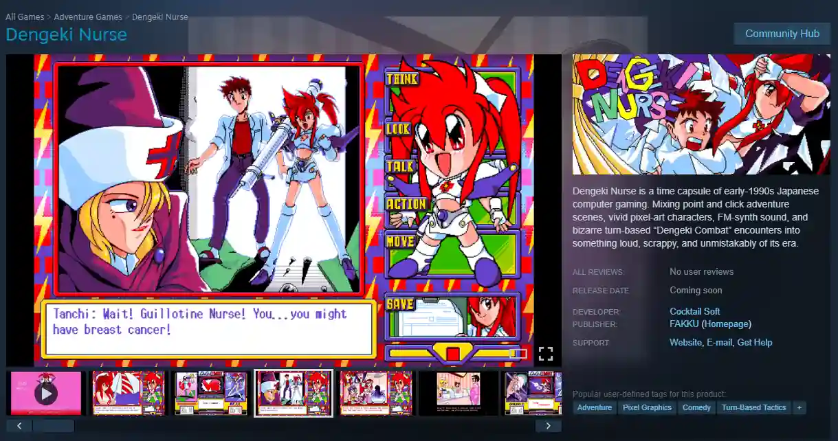Click the Get Help link
The image size is (838, 441).
[x=755, y=342]
